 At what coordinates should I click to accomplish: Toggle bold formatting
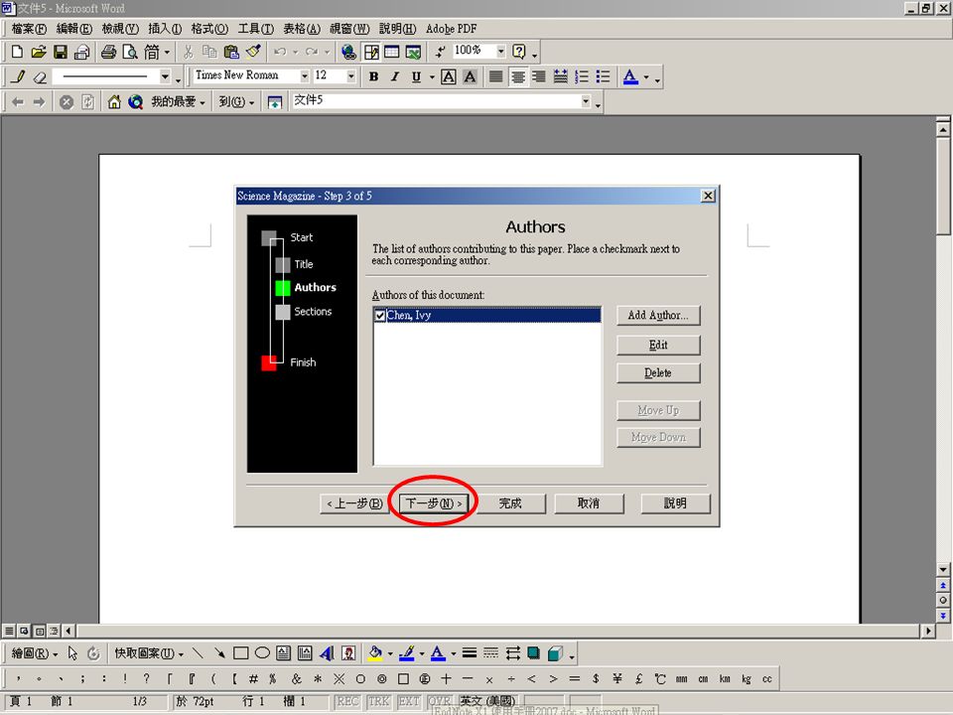pyautogui.click(x=374, y=77)
